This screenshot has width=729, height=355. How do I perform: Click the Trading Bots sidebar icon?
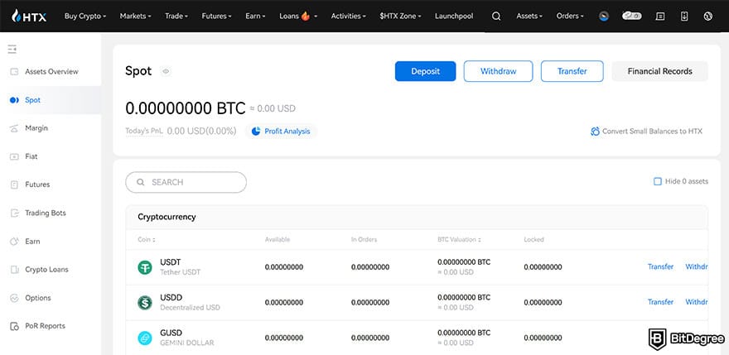[x=14, y=213]
